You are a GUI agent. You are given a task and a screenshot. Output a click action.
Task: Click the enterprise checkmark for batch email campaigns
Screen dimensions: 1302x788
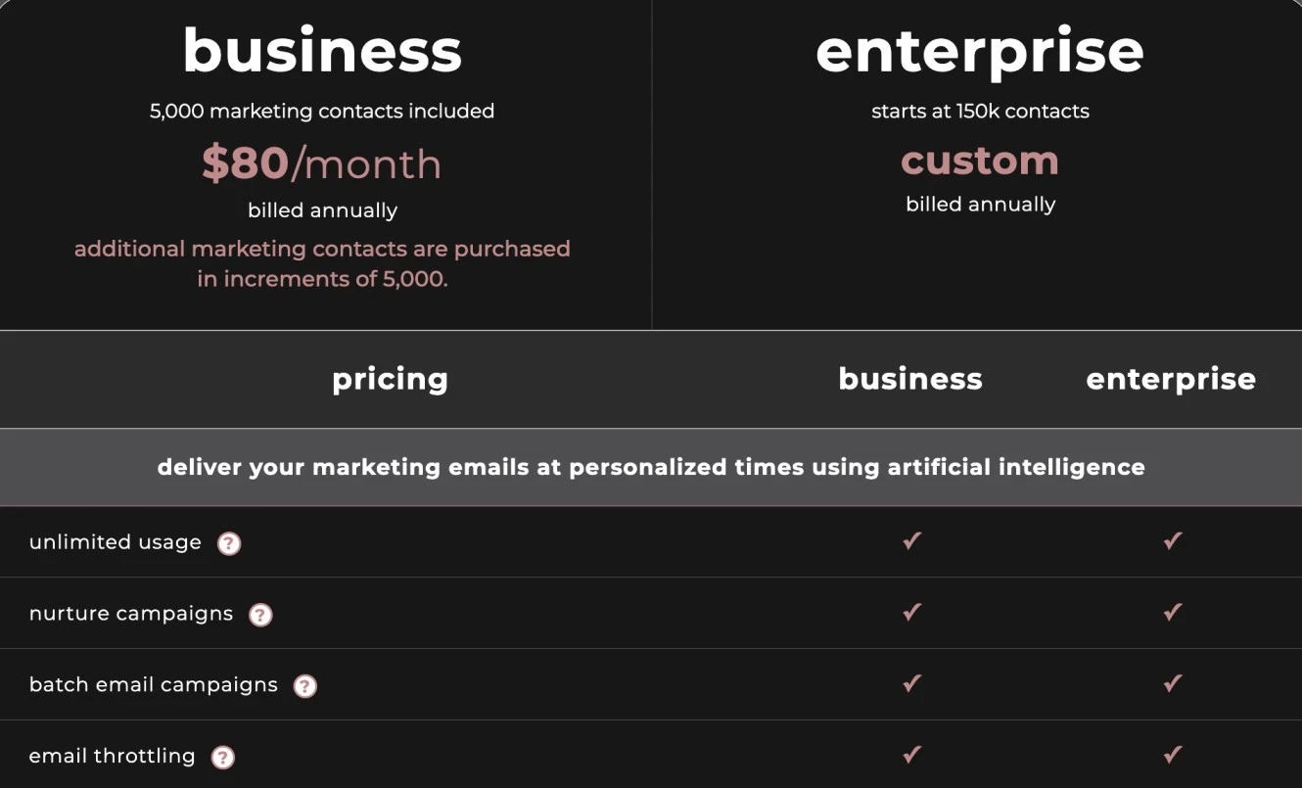(x=1172, y=684)
